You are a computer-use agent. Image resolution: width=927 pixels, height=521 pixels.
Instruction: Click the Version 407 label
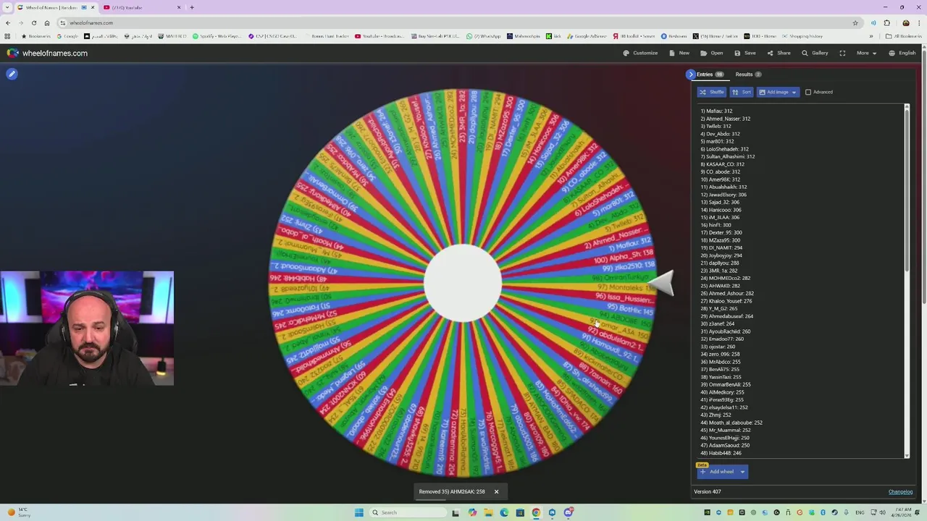click(x=707, y=492)
